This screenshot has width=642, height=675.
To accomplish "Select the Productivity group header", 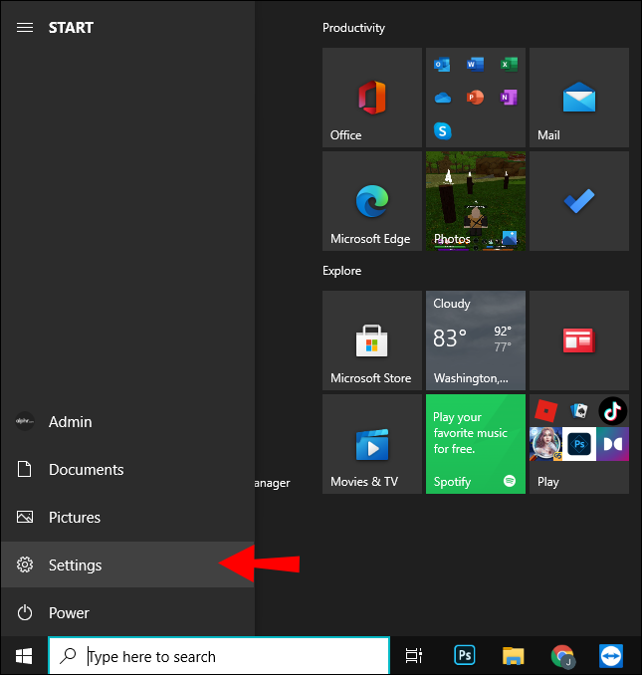I will [353, 28].
